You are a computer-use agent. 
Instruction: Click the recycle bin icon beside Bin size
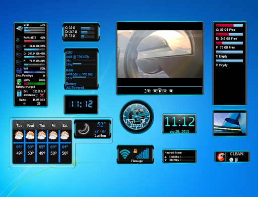pyautogui.click(x=19, y=93)
